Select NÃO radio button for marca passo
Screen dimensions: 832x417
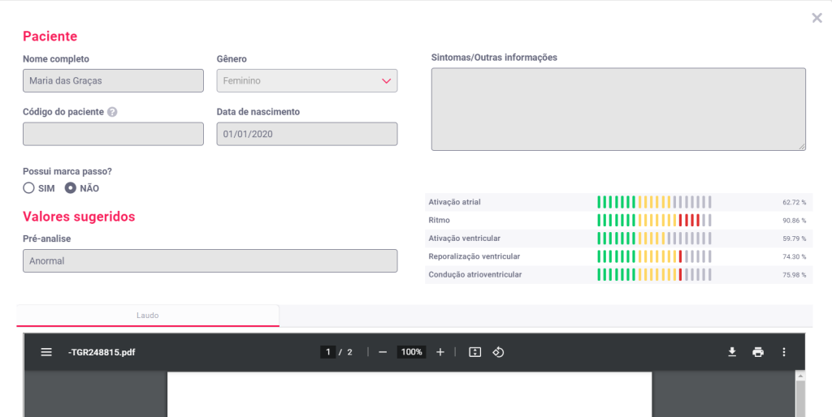pos(71,188)
